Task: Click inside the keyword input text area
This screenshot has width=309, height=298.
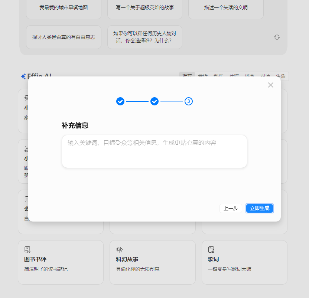Action: coord(154,151)
